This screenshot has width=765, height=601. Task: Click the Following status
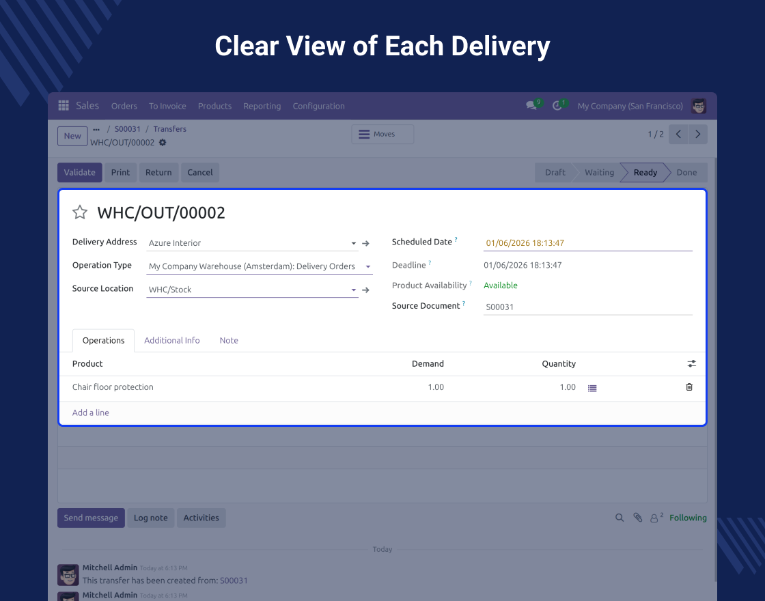(x=688, y=518)
